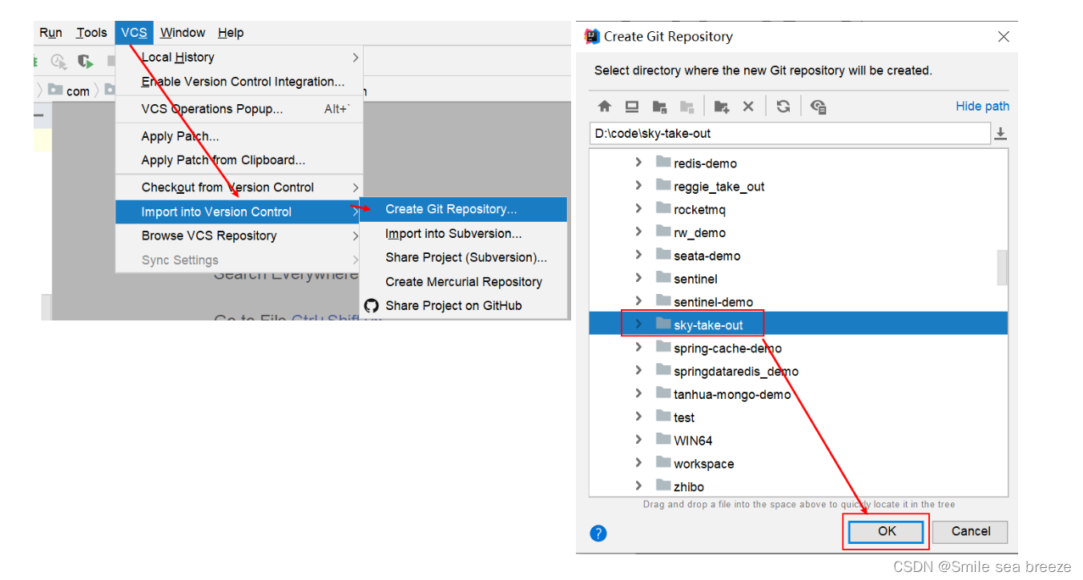Select VCS Operations Popup entry
Viewport: 1083px width, 580px height.
[240, 109]
